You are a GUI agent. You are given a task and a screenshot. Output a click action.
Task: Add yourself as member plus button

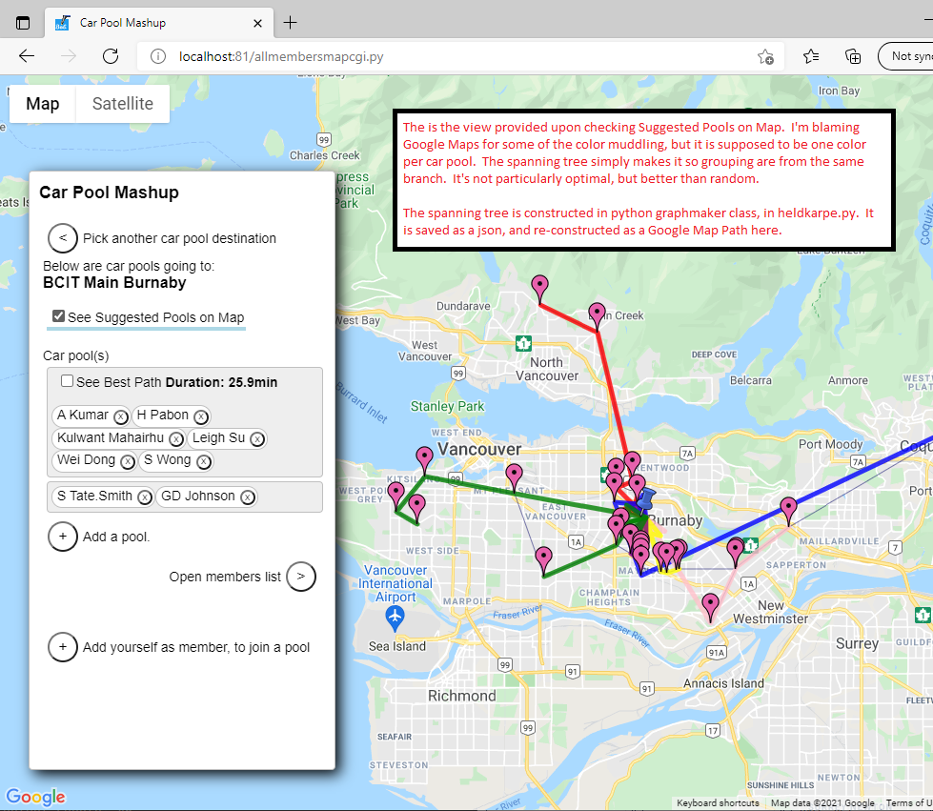coord(63,647)
